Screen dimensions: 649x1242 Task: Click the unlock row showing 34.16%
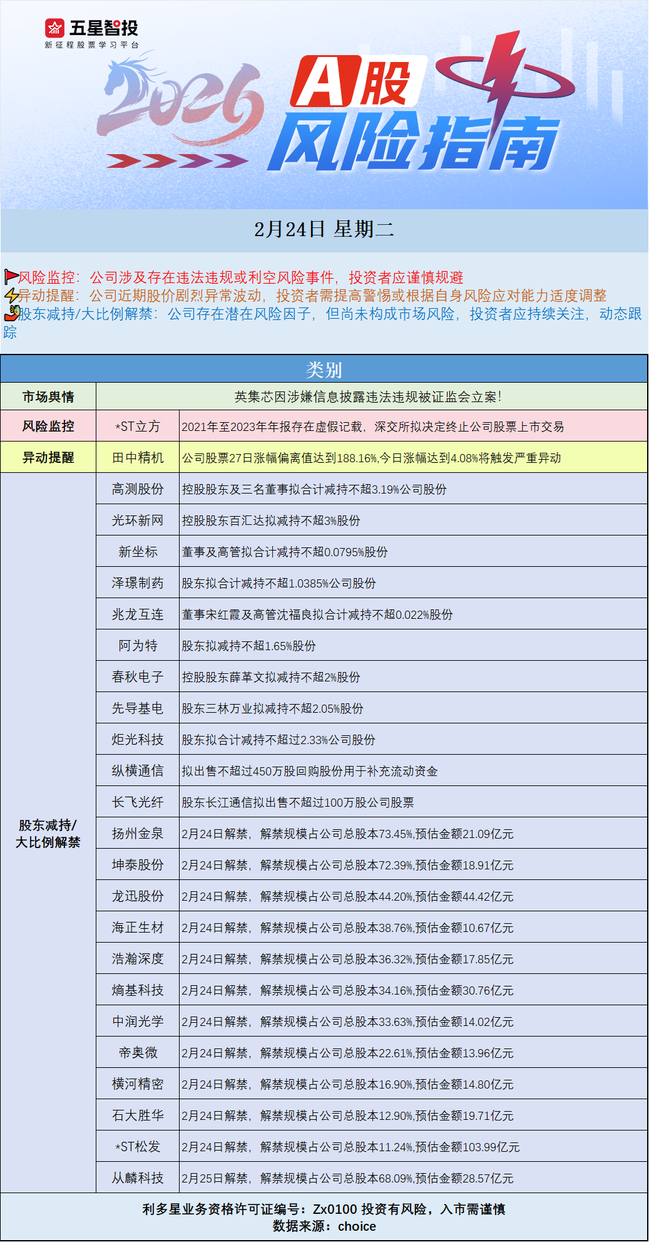(x=348, y=990)
